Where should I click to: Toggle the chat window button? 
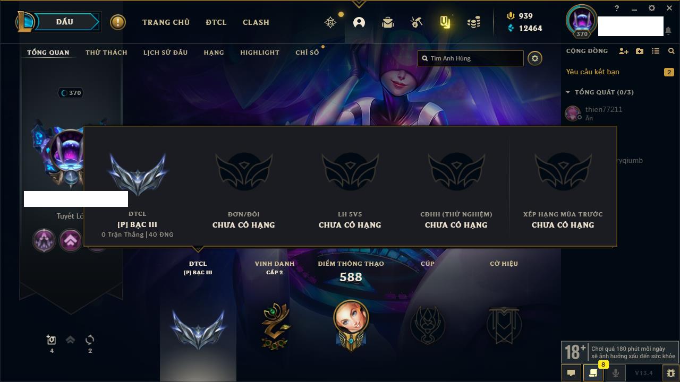click(571, 373)
